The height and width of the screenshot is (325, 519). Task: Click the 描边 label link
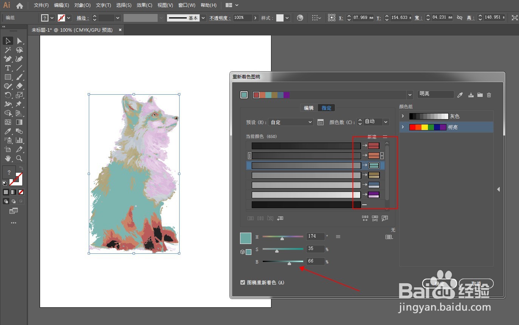pos(82,18)
